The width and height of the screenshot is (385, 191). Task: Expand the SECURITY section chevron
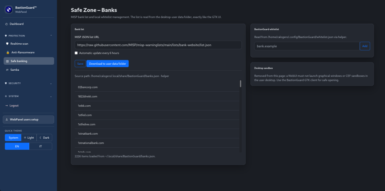(x=51, y=83)
